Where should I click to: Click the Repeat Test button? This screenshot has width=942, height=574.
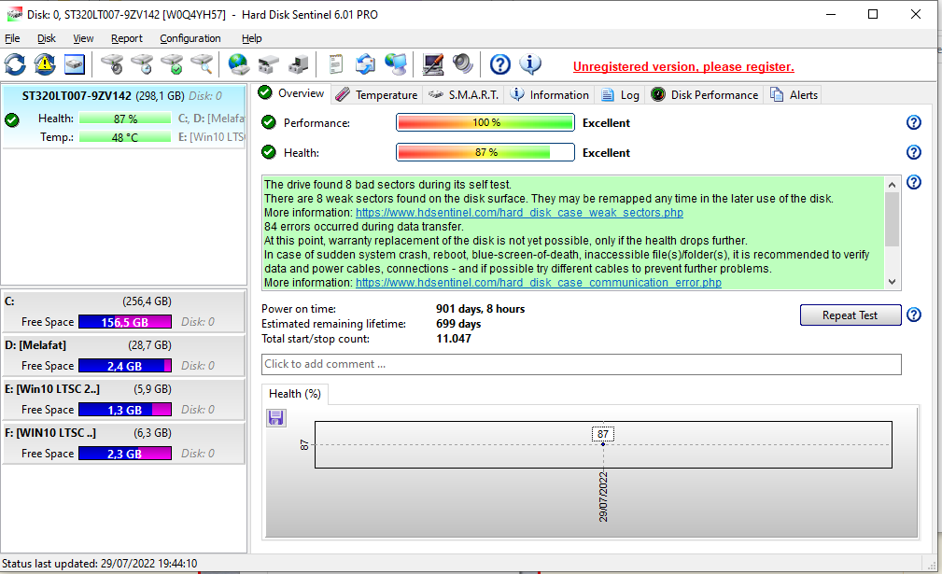click(851, 315)
